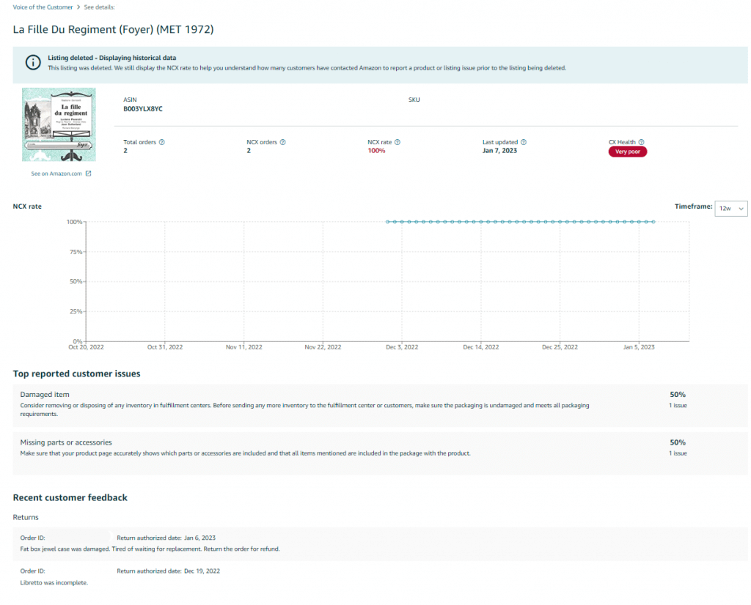This screenshot has height=605, width=751.
Task: Click the Jan 7, 2023 last updated date
Action: point(499,151)
